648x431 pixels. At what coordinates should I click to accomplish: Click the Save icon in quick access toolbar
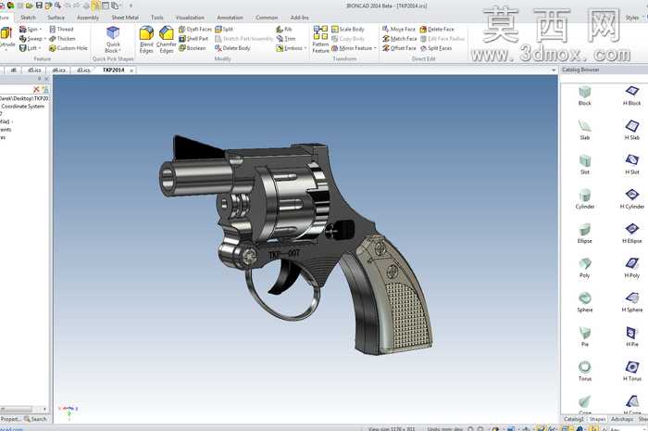[39, 6]
